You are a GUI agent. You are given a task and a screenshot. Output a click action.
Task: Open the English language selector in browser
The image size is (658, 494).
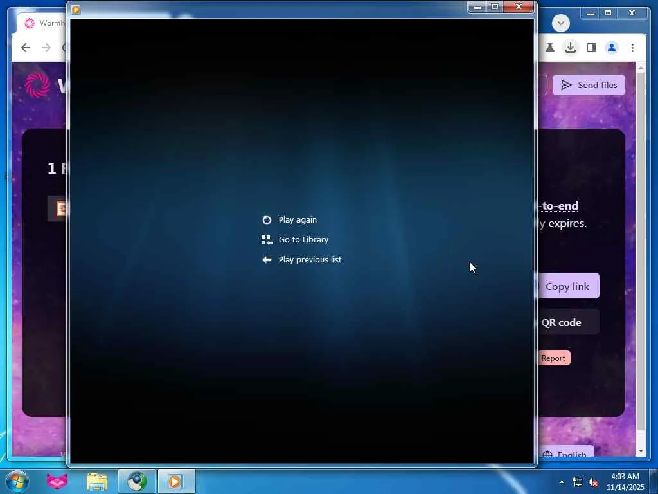point(565,453)
